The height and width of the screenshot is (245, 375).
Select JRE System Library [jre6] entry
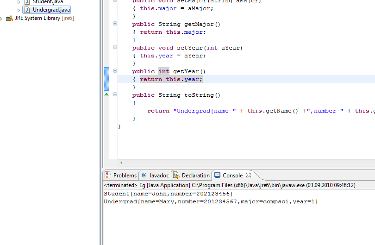[44, 18]
